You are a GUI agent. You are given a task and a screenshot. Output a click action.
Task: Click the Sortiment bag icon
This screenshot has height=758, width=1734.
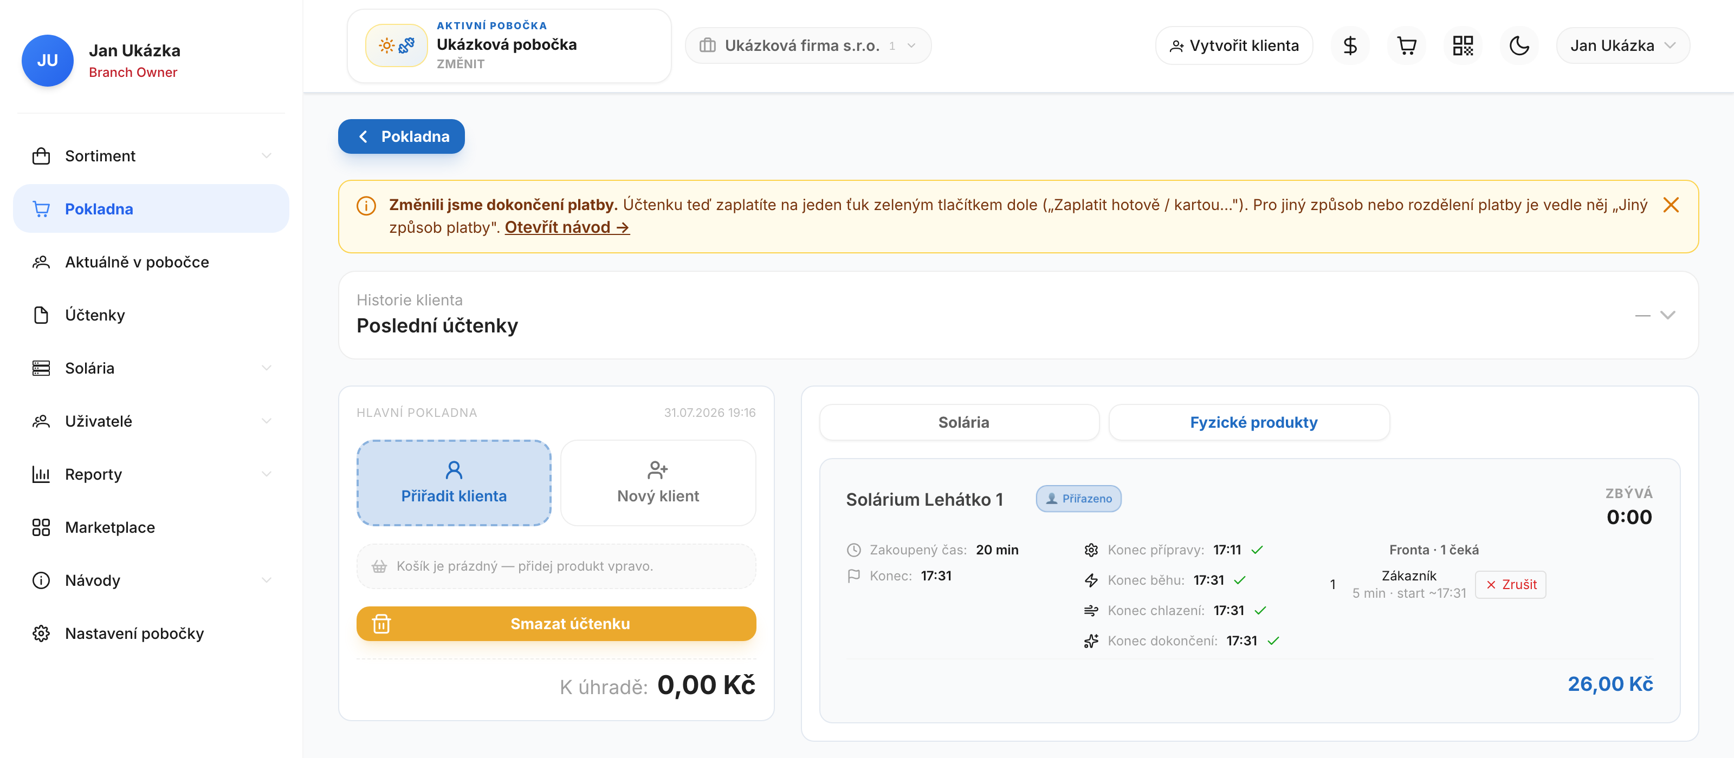coord(41,156)
